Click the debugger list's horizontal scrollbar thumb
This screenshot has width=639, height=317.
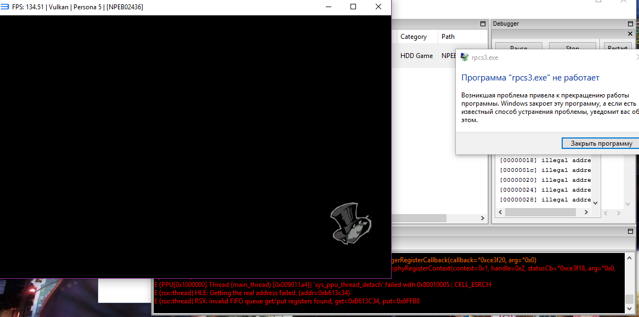(x=540, y=212)
